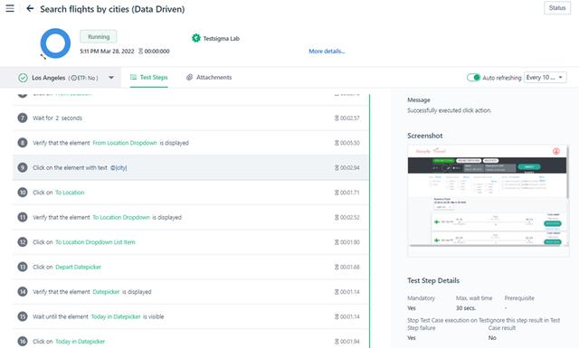The height and width of the screenshot is (348, 579).
Task: Click the run start time 5:11 PM Mar 28, 2022
Action: pyautogui.click(x=107, y=52)
